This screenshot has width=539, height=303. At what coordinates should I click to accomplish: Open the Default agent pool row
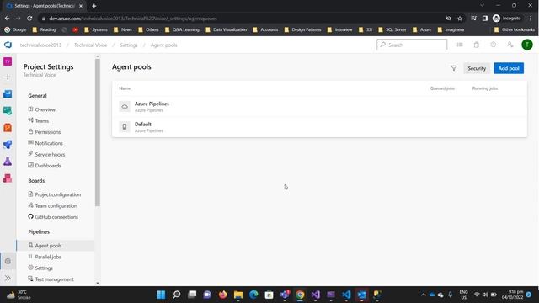coord(319,127)
